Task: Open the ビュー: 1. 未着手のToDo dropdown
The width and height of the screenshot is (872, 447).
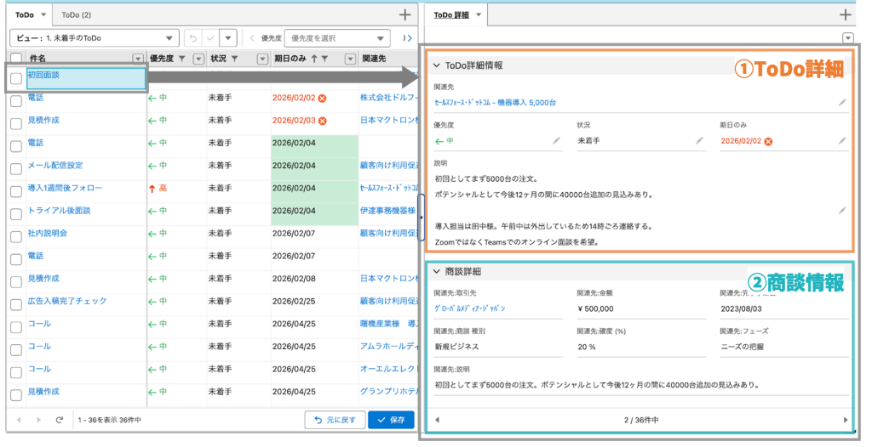Action: click(x=94, y=38)
